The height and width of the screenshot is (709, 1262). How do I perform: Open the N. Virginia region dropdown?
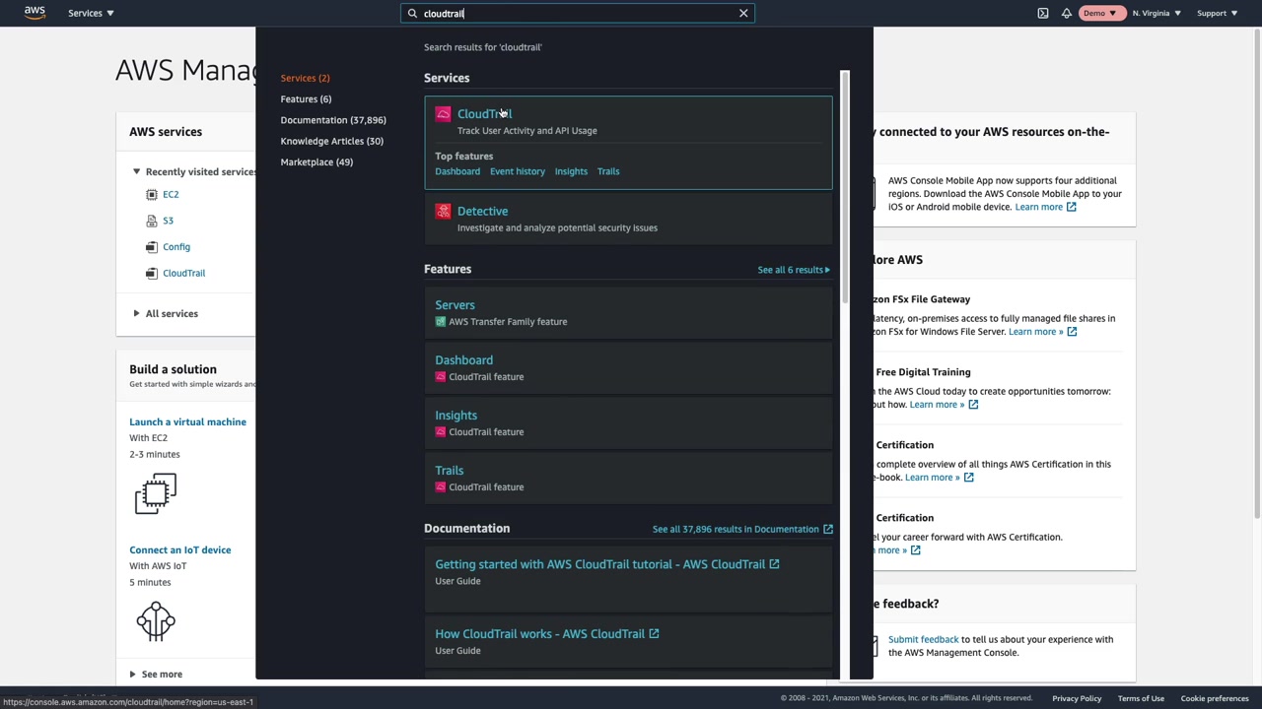[x=1157, y=13]
